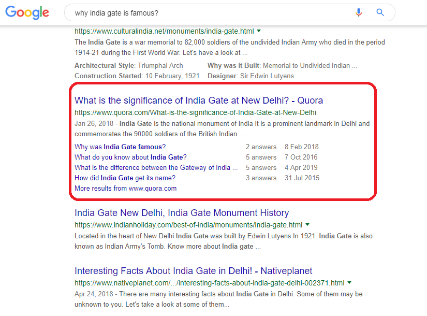Click the nativeplanet.com green URL text

tap(209, 283)
